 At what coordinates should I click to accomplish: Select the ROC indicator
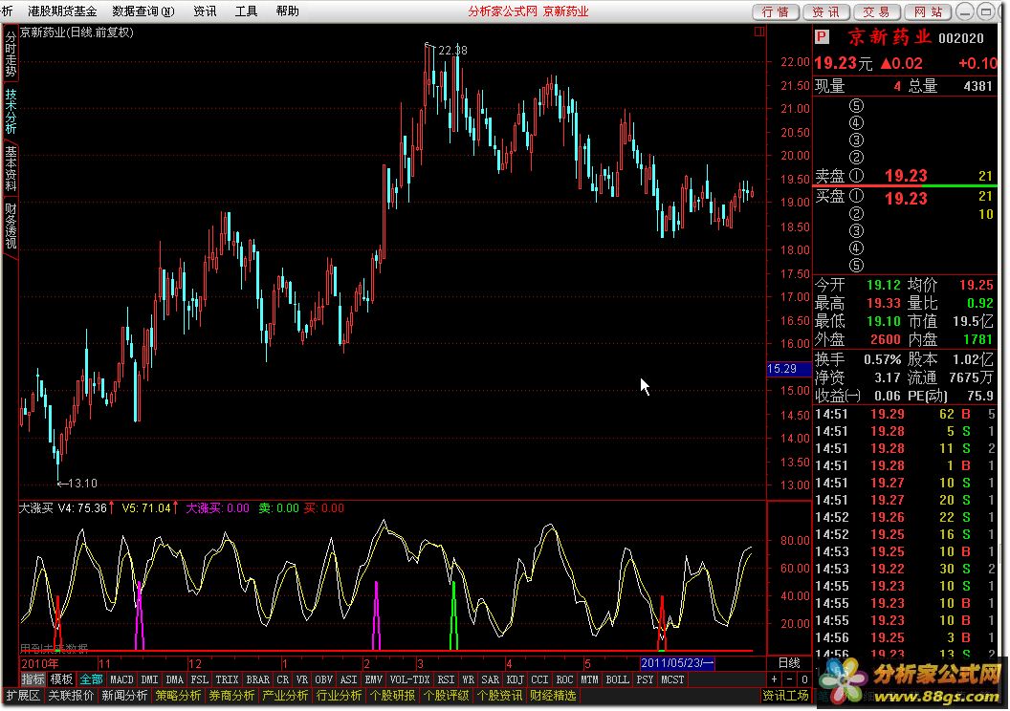[565, 679]
